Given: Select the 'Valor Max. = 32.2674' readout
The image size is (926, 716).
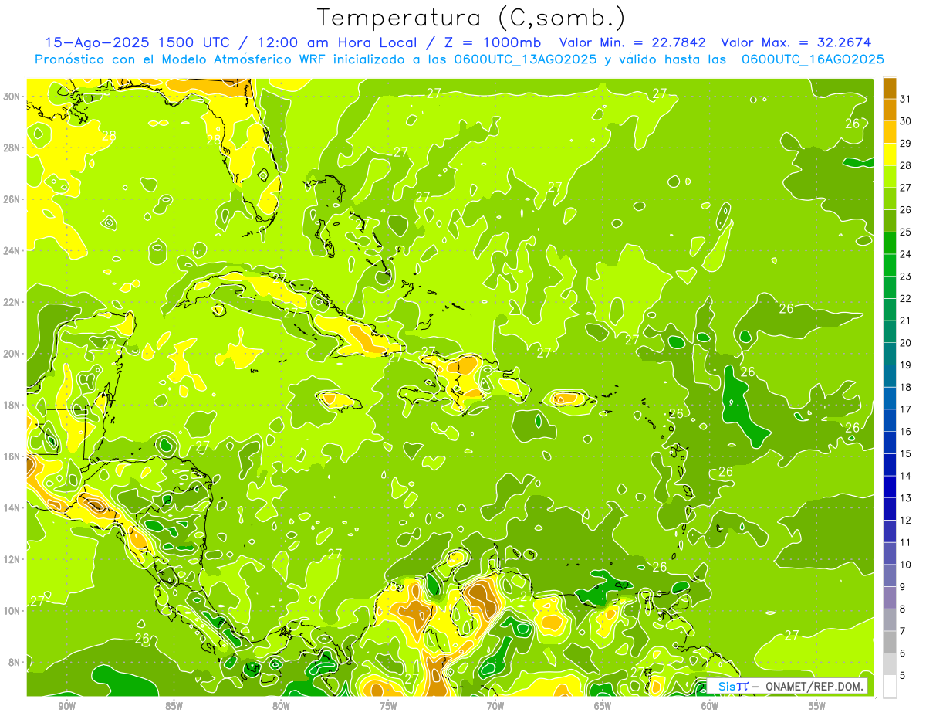Looking at the screenshot, I should [x=796, y=42].
